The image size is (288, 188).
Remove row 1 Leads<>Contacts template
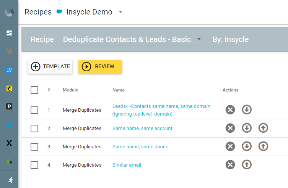[x=230, y=110]
